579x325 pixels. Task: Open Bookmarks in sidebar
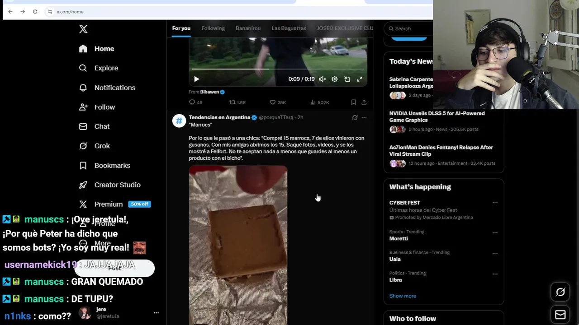[104, 165]
